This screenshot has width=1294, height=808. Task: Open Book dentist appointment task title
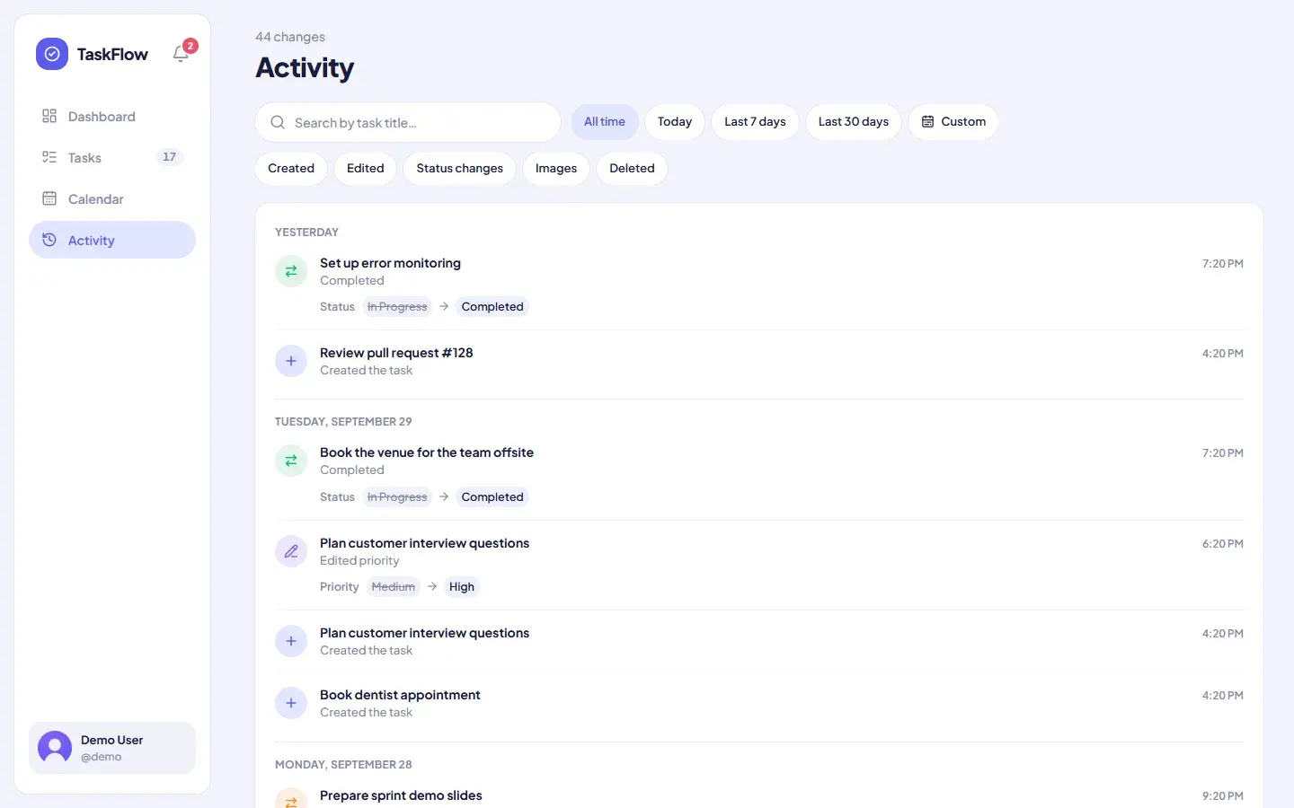(x=400, y=695)
